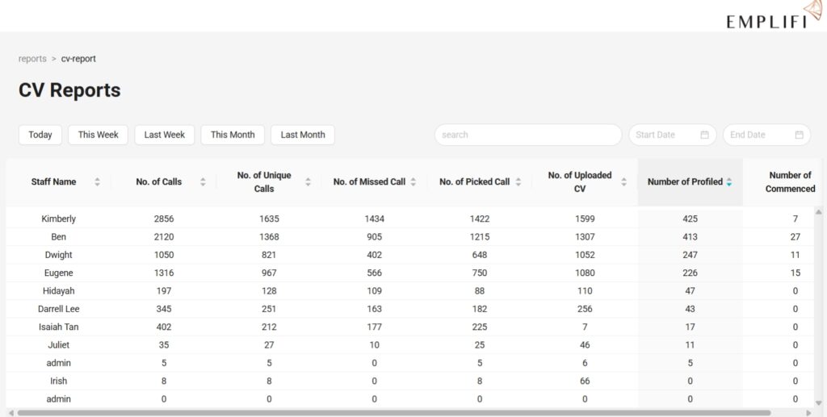Image resolution: width=827 pixels, height=417 pixels.
Task: Open the End Date picker field
Action: pyautogui.click(x=758, y=135)
